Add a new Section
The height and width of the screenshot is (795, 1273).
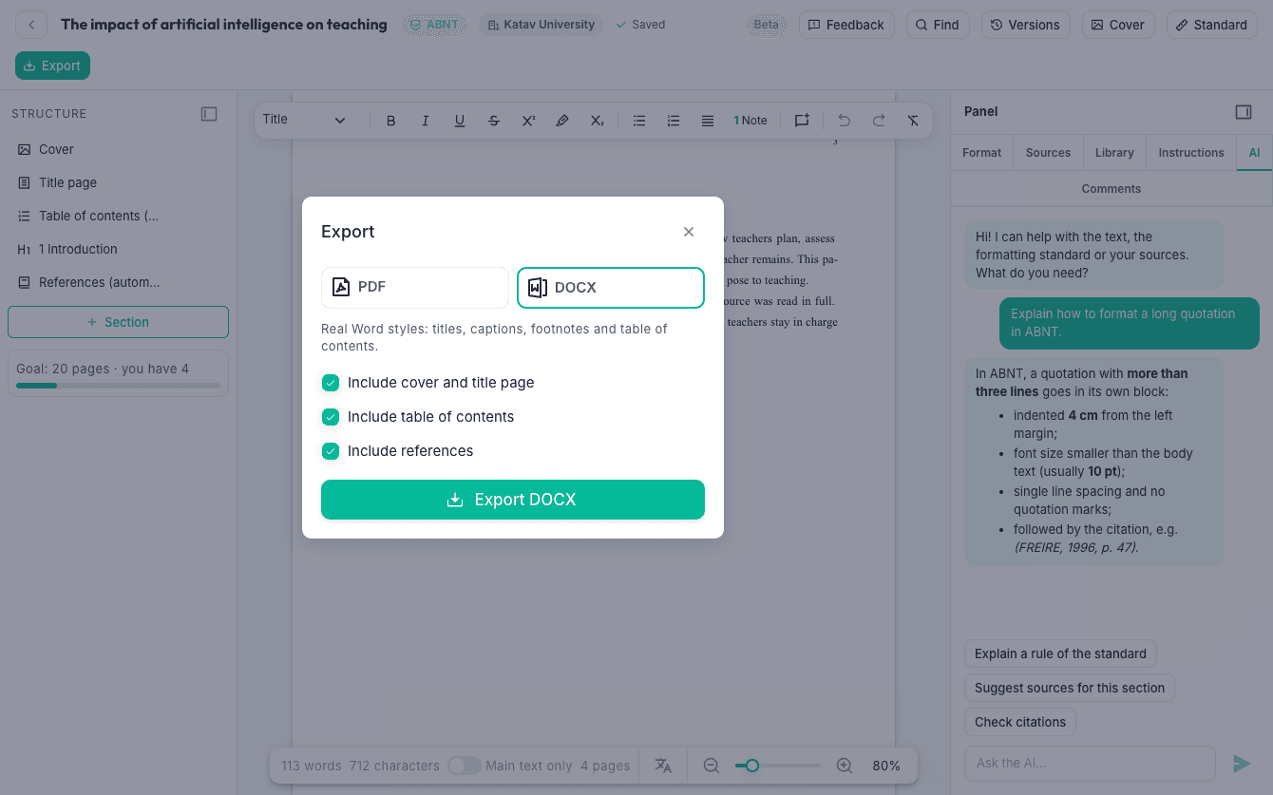[x=118, y=322]
